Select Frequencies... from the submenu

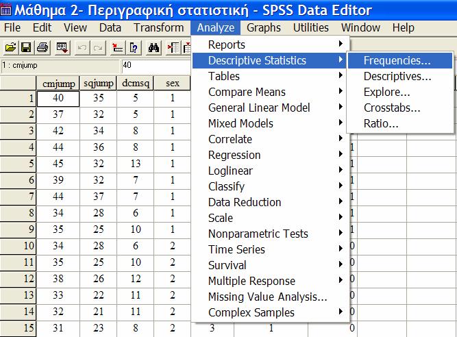[400, 60]
